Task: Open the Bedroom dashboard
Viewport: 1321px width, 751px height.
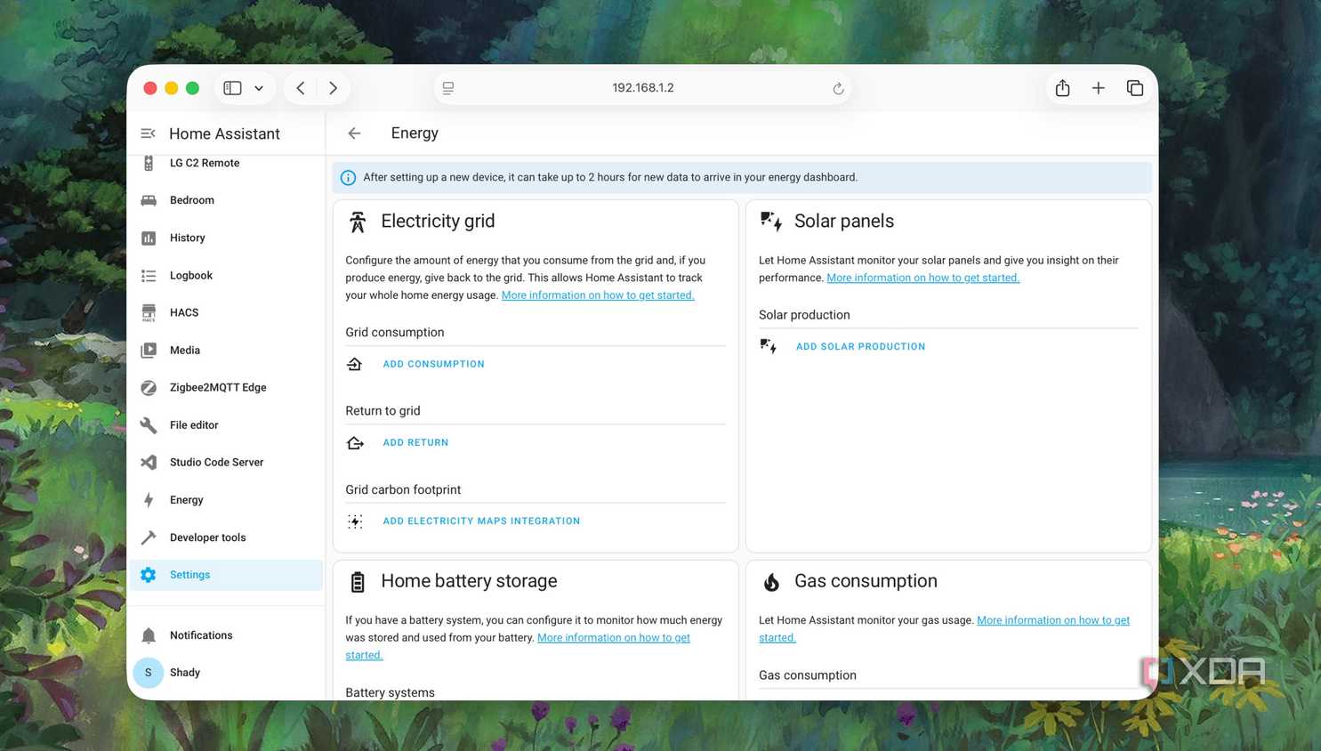Action: tap(226, 200)
